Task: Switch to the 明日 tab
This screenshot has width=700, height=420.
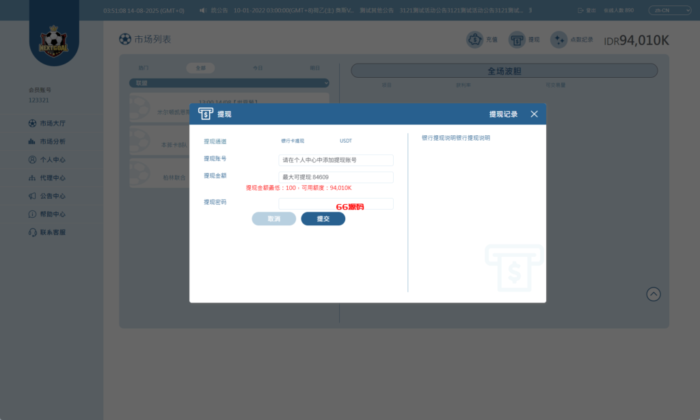Action: (x=314, y=68)
